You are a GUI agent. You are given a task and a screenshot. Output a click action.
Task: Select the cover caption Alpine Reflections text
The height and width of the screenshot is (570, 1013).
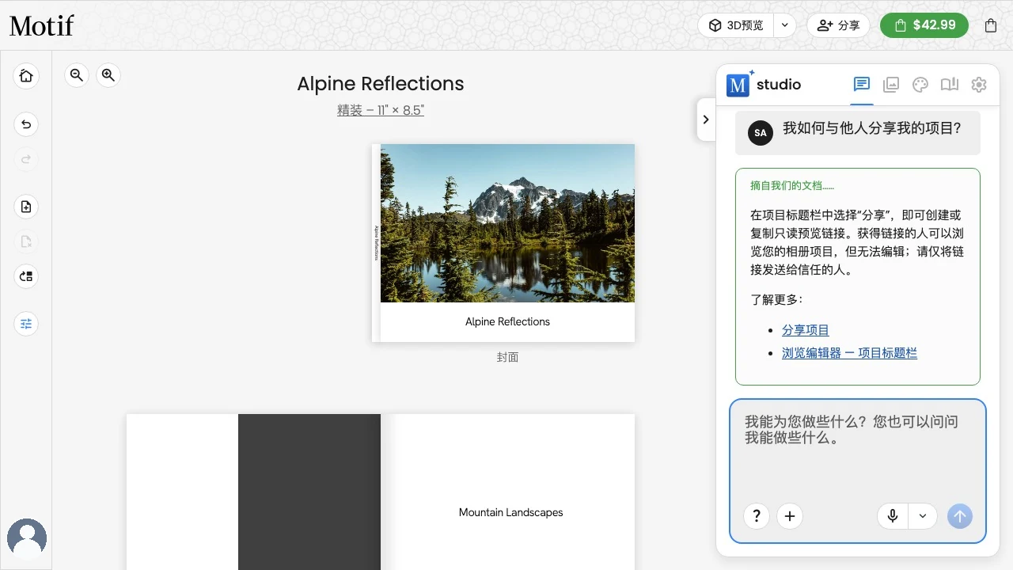(x=507, y=321)
